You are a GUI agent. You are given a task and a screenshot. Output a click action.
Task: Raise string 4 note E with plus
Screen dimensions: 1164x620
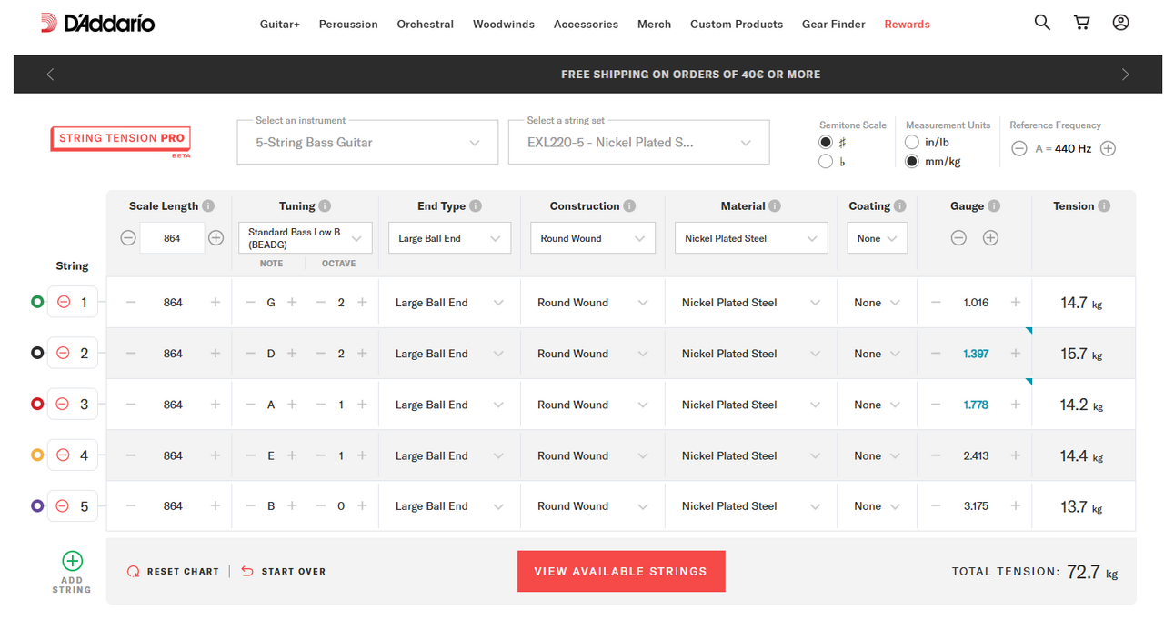click(x=292, y=455)
